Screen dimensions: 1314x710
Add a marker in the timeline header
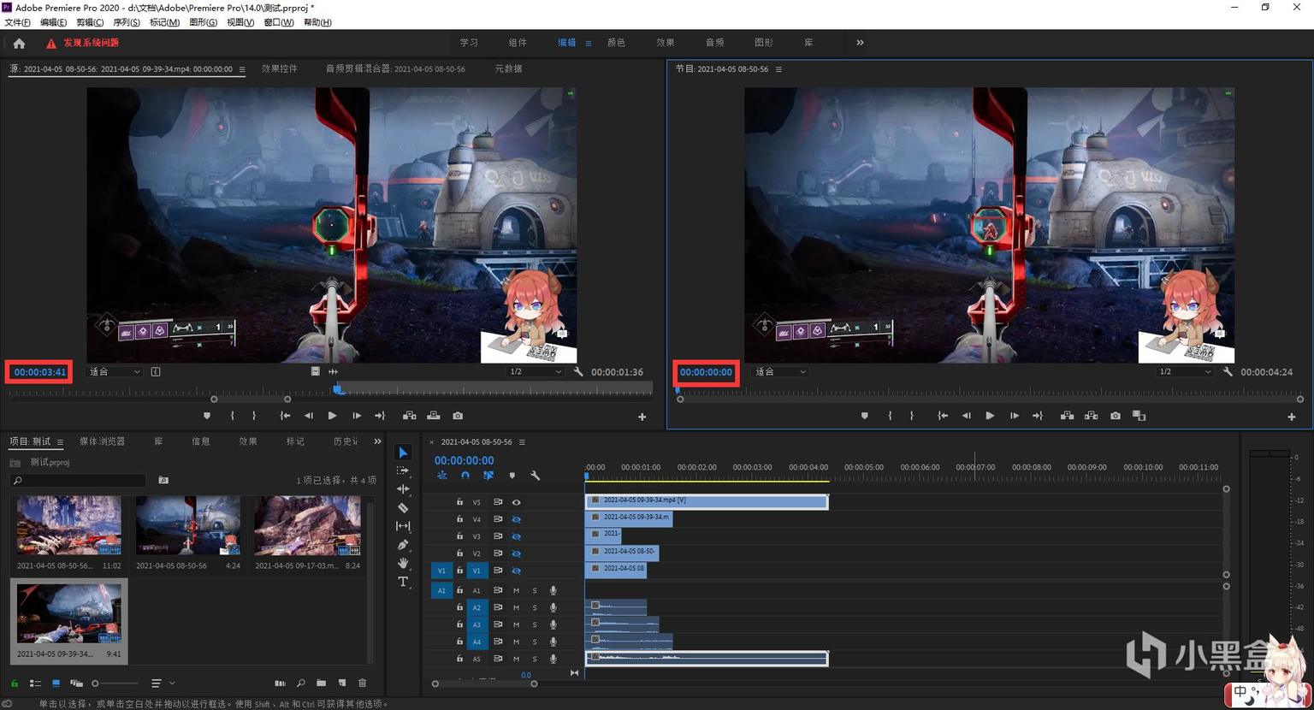(512, 476)
